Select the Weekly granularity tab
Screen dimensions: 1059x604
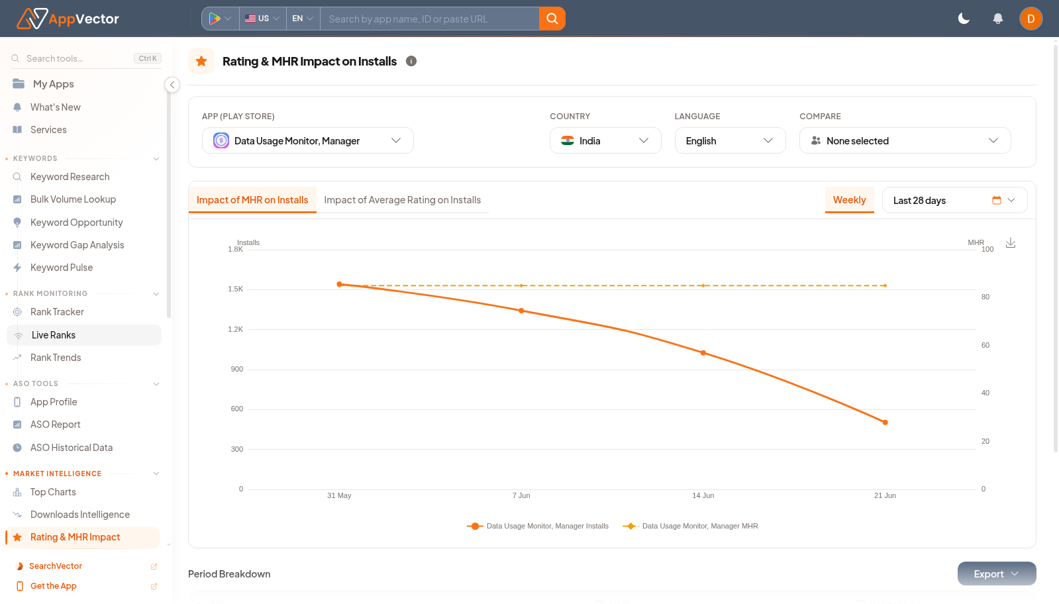tap(850, 200)
